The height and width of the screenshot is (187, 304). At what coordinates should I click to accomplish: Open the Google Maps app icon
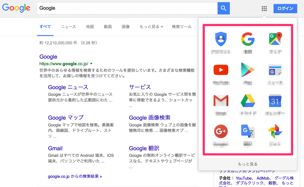(275, 39)
